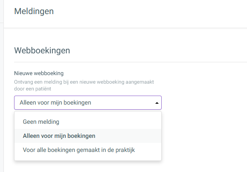The width and height of the screenshot is (247, 172).
Task: Click the selected value text in dropdown field
Action: pyautogui.click(x=55, y=102)
